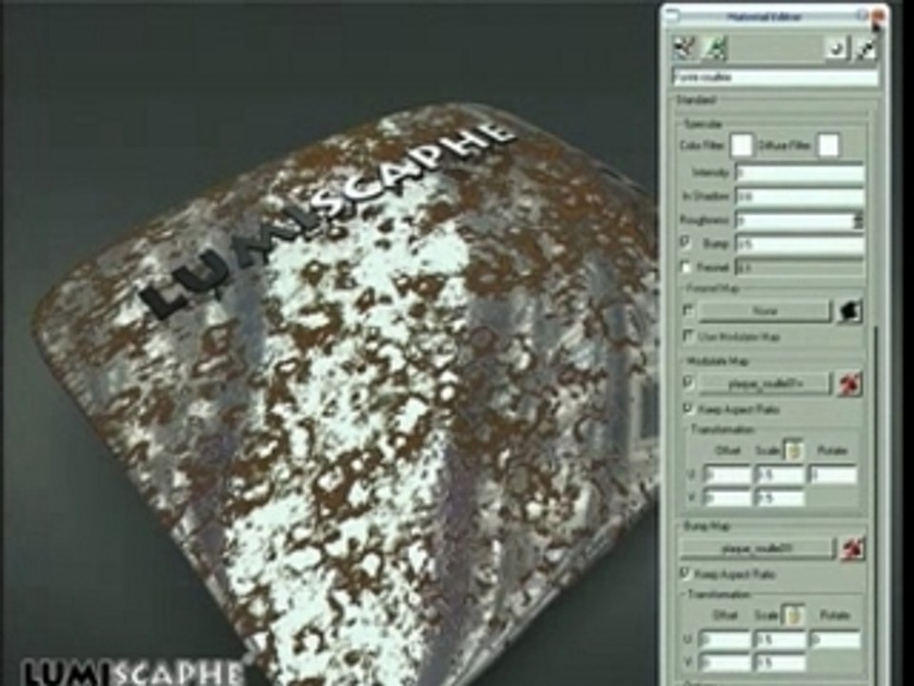Open the Bump Map texture button
Image resolution: width=914 pixels, height=686 pixels.
758,549
